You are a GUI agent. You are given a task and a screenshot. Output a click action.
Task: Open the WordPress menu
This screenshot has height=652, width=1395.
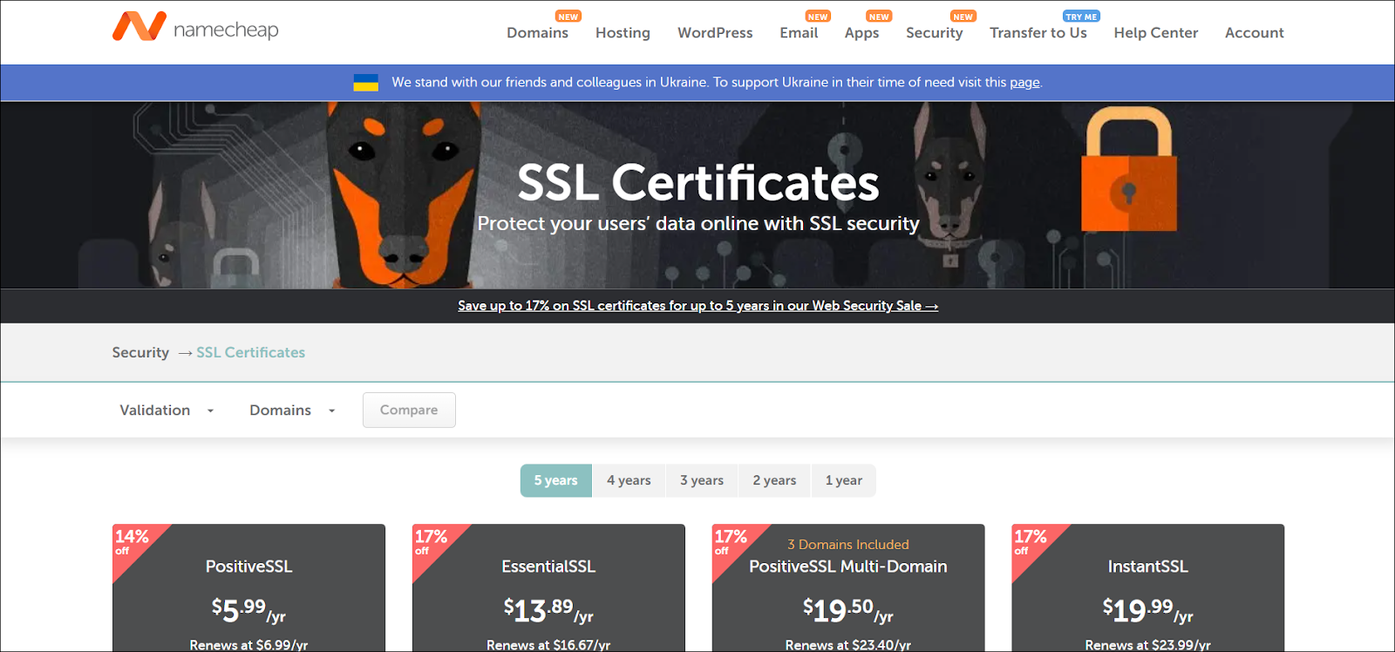[x=715, y=33]
